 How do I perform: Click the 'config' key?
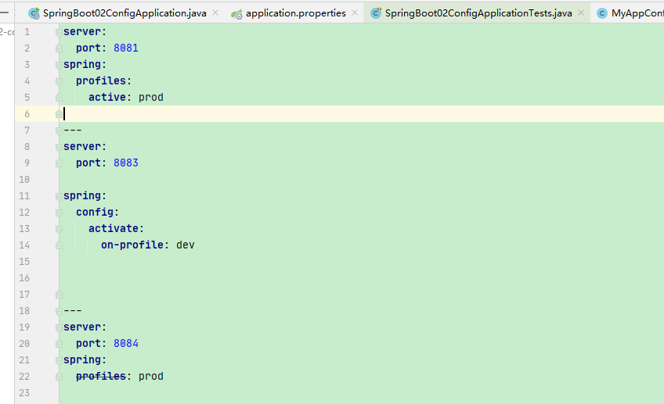click(95, 213)
